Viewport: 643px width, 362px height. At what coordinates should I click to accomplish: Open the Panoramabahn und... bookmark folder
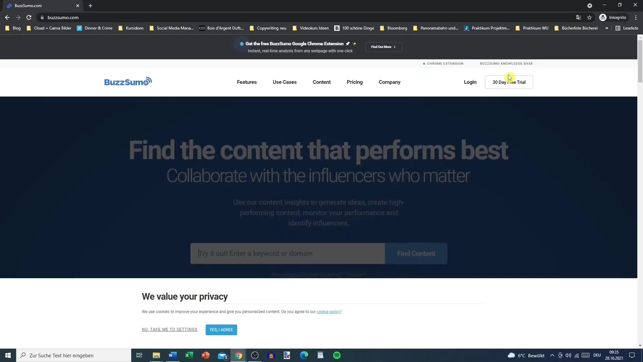(436, 28)
